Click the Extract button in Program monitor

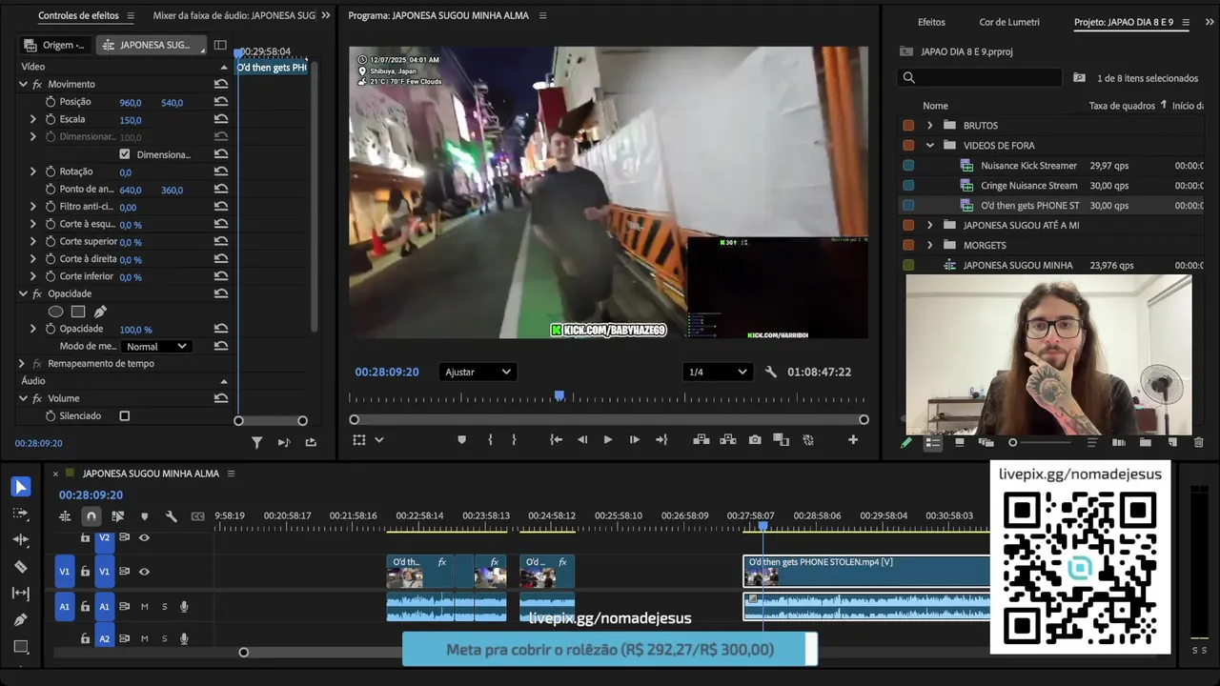tap(728, 439)
